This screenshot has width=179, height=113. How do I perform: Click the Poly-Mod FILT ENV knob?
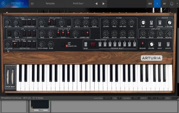[8, 23]
